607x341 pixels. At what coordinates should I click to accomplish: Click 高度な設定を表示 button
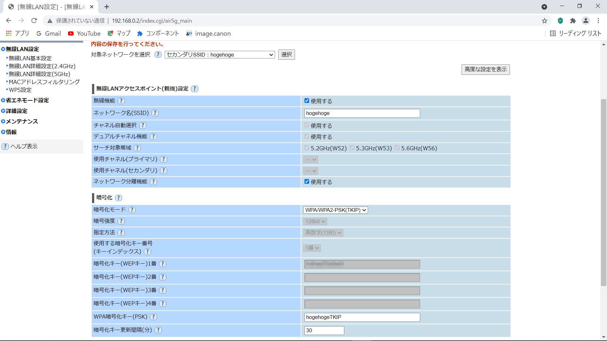486,69
